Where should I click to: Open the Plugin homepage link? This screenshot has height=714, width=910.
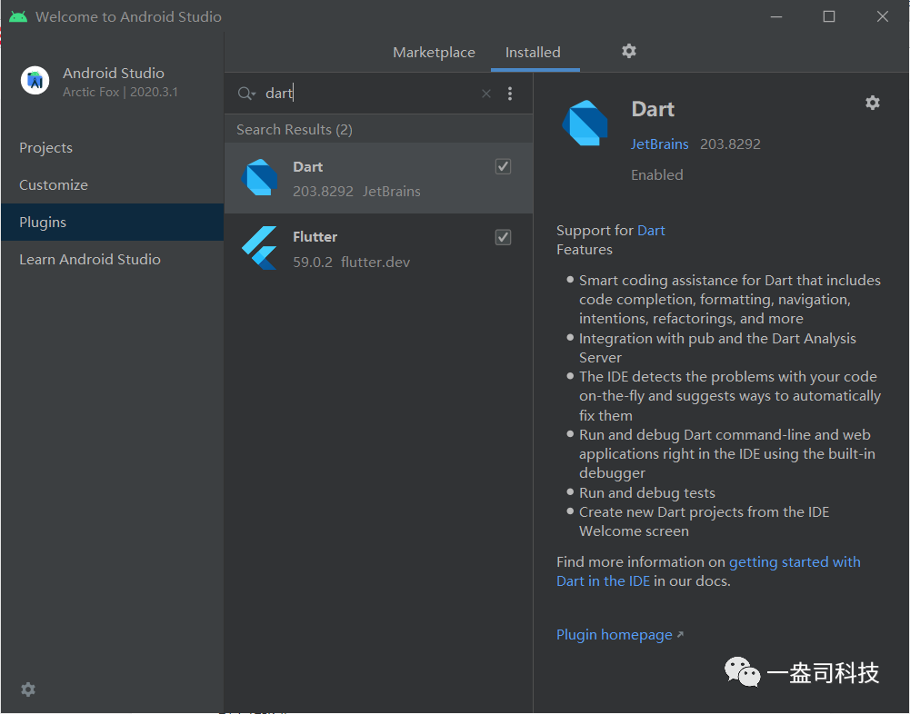coord(619,635)
